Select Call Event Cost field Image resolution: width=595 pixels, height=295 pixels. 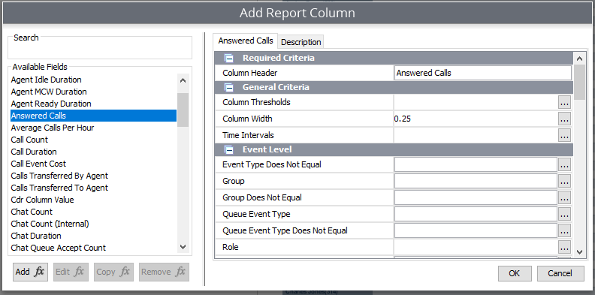pyautogui.click(x=93, y=164)
